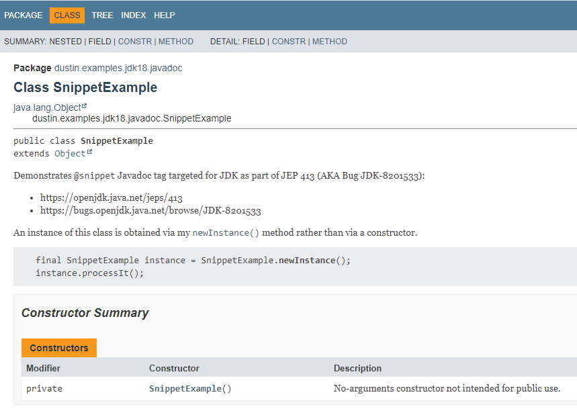
Task: Click the JDK-8201533 bug URL text
Action: [150, 210]
